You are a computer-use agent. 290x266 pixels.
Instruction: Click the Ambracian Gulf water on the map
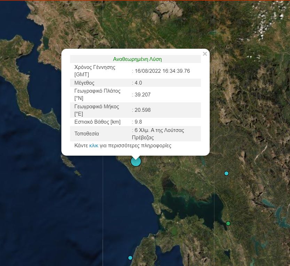pyautogui.click(x=185, y=209)
